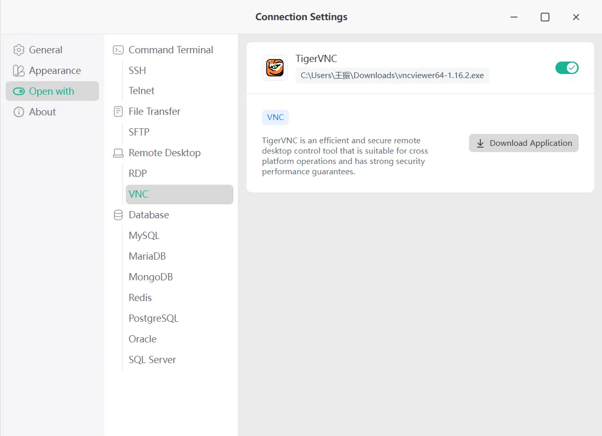This screenshot has width=602, height=436.
Task: Click the Database cylinder icon
Action: [x=118, y=215]
